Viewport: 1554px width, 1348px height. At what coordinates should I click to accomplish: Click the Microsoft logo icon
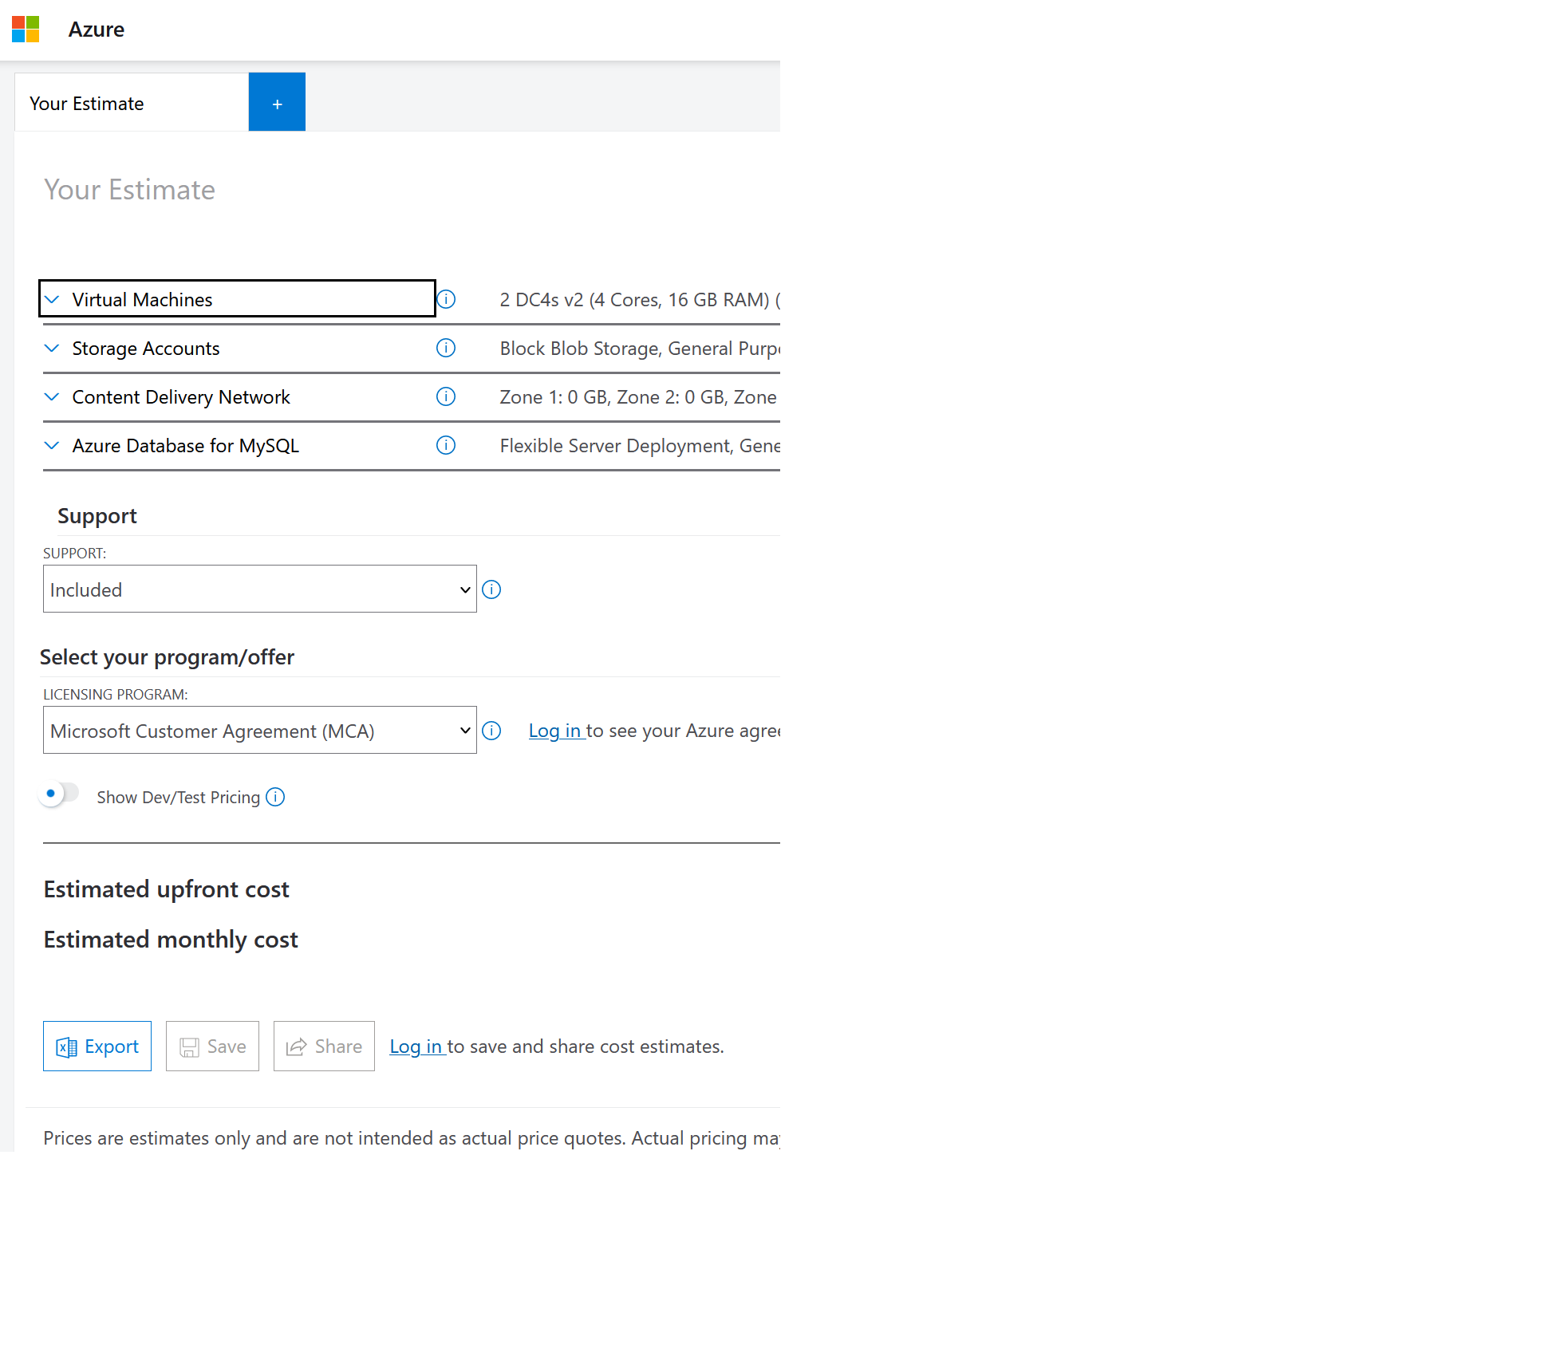tap(26, 30)
